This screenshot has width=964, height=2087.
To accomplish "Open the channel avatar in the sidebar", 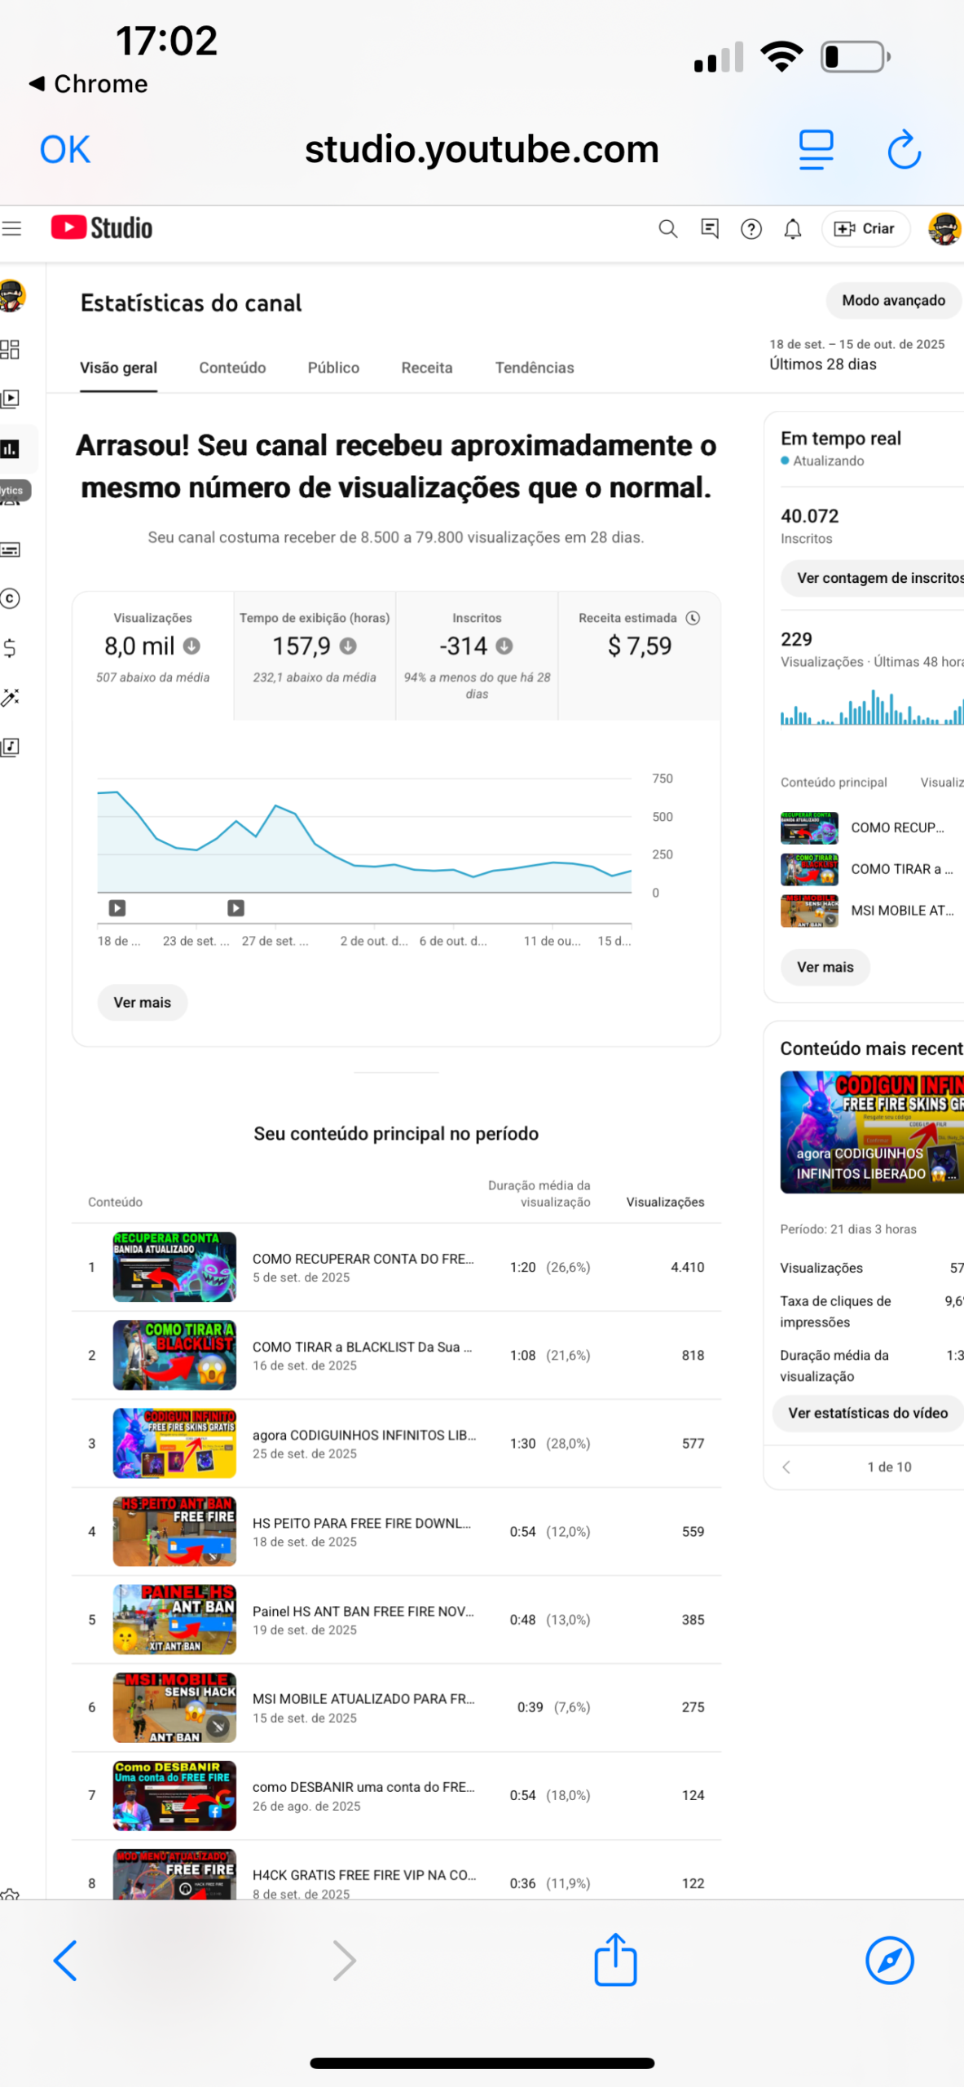I will (11, 296).
